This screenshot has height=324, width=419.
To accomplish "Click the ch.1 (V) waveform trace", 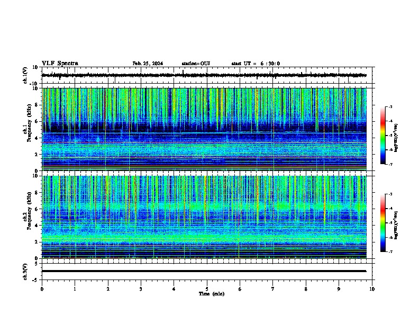I will click(204, 75).
